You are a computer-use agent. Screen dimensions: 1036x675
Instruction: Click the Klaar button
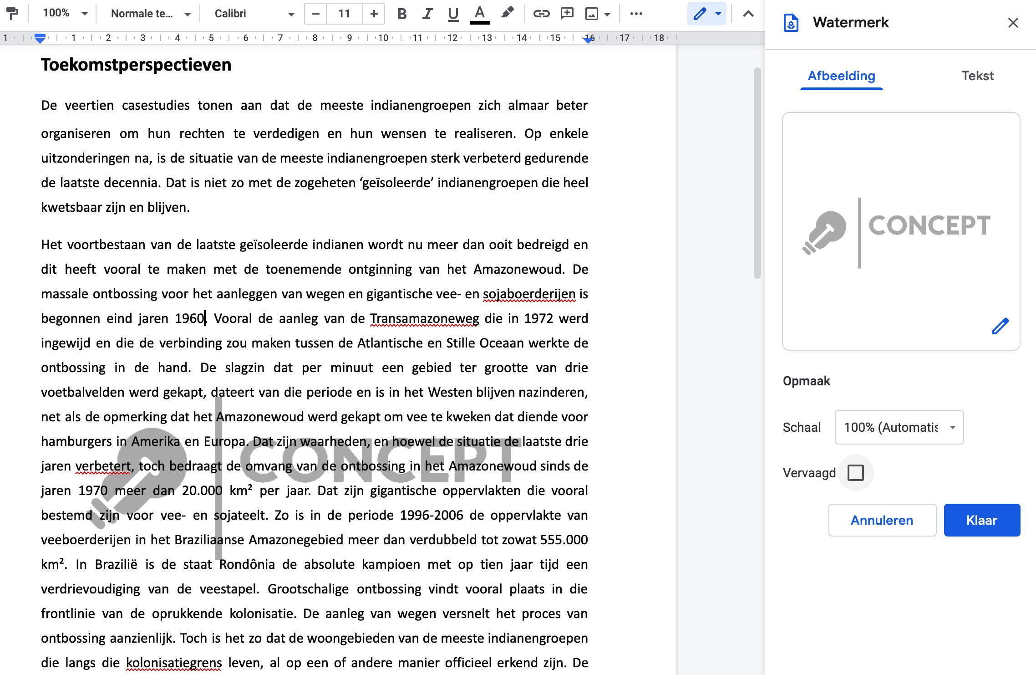coord(982,520)
